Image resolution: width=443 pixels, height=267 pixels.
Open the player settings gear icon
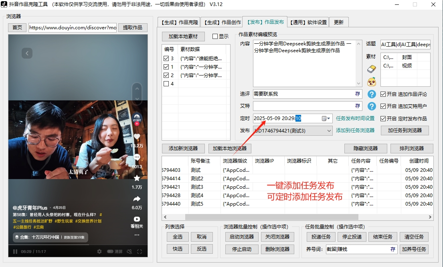(x=99, y=251)
